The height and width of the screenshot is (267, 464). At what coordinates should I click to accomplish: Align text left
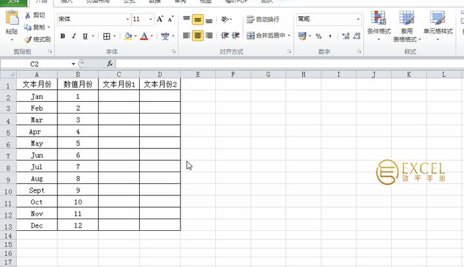186,36
